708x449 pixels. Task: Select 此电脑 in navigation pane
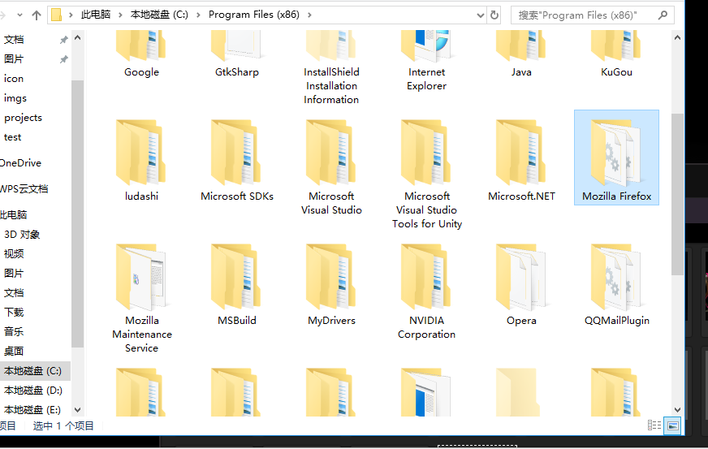14,214
